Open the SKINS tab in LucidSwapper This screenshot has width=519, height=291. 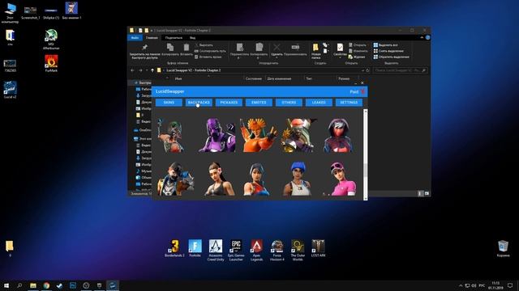point(169,103)
